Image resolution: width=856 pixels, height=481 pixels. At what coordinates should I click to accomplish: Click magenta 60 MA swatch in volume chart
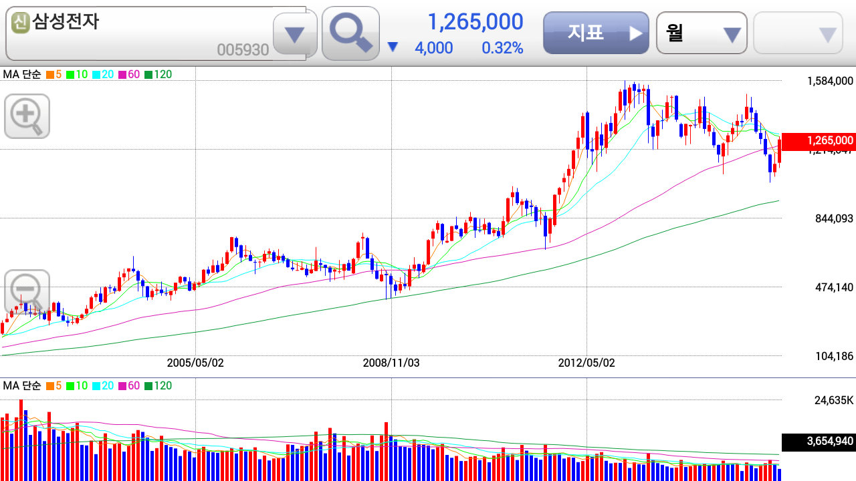point(122,386)
